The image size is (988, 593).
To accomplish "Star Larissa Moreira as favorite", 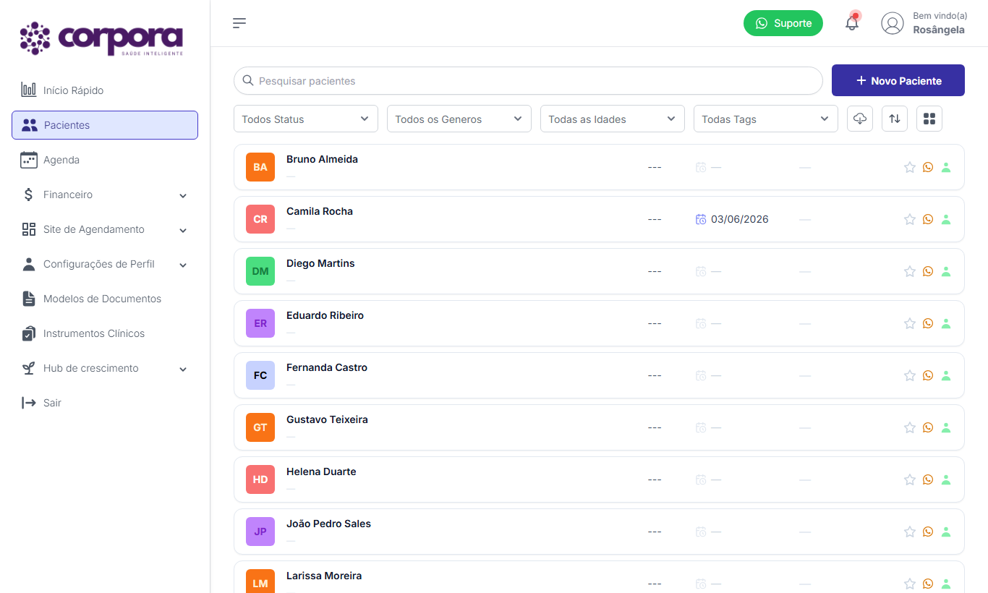I will point(910,584).
